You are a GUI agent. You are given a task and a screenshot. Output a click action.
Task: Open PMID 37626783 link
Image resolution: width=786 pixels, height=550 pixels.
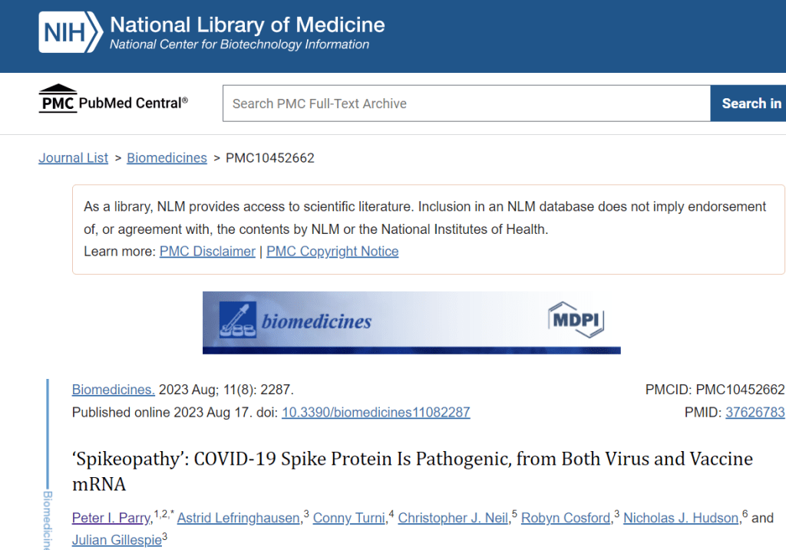click(755, 413)
